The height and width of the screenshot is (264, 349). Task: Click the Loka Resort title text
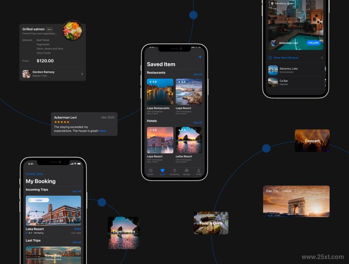coord(35,229)
